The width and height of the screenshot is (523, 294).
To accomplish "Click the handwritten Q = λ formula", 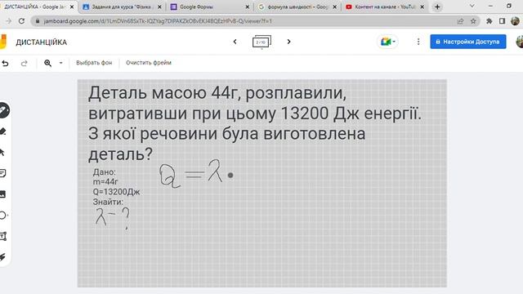I will pos(196,174).
